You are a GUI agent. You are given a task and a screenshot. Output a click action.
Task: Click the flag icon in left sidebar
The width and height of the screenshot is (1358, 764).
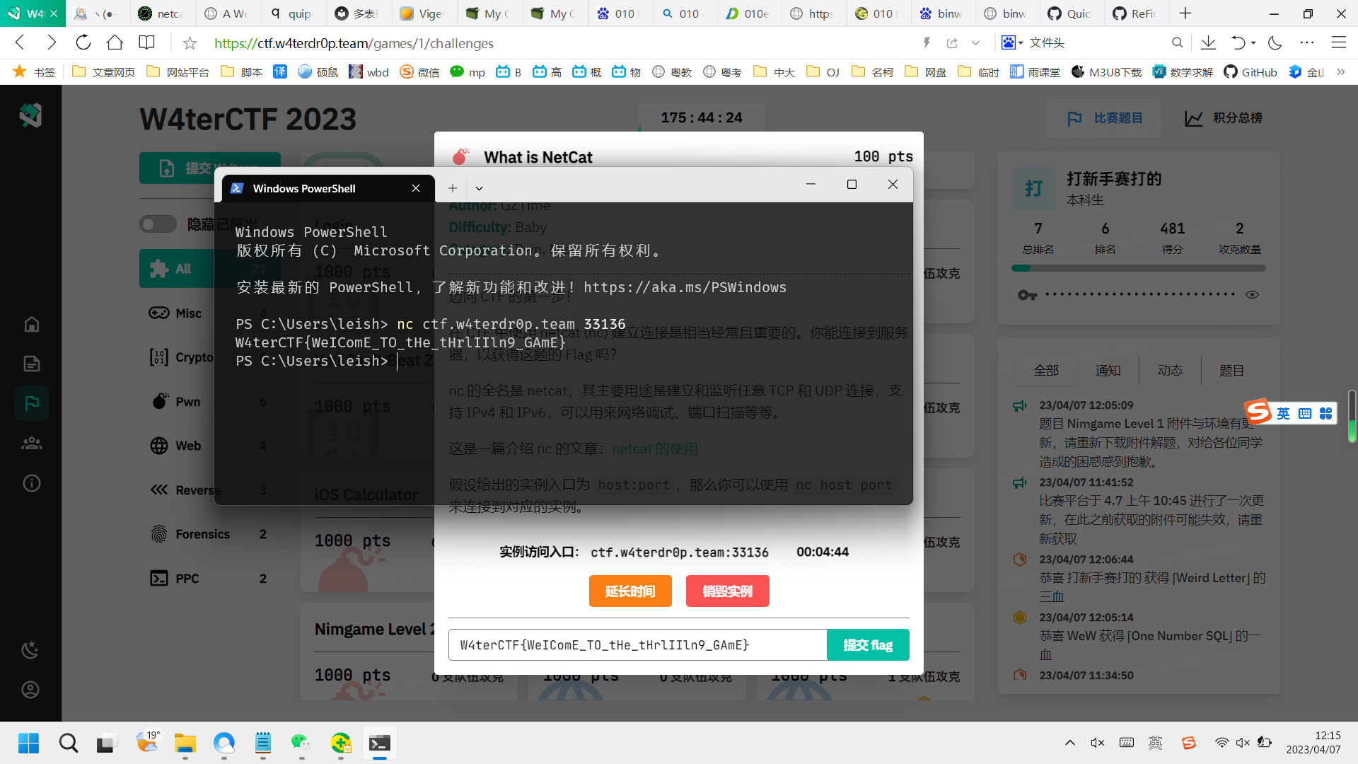[x=31, y=403]
